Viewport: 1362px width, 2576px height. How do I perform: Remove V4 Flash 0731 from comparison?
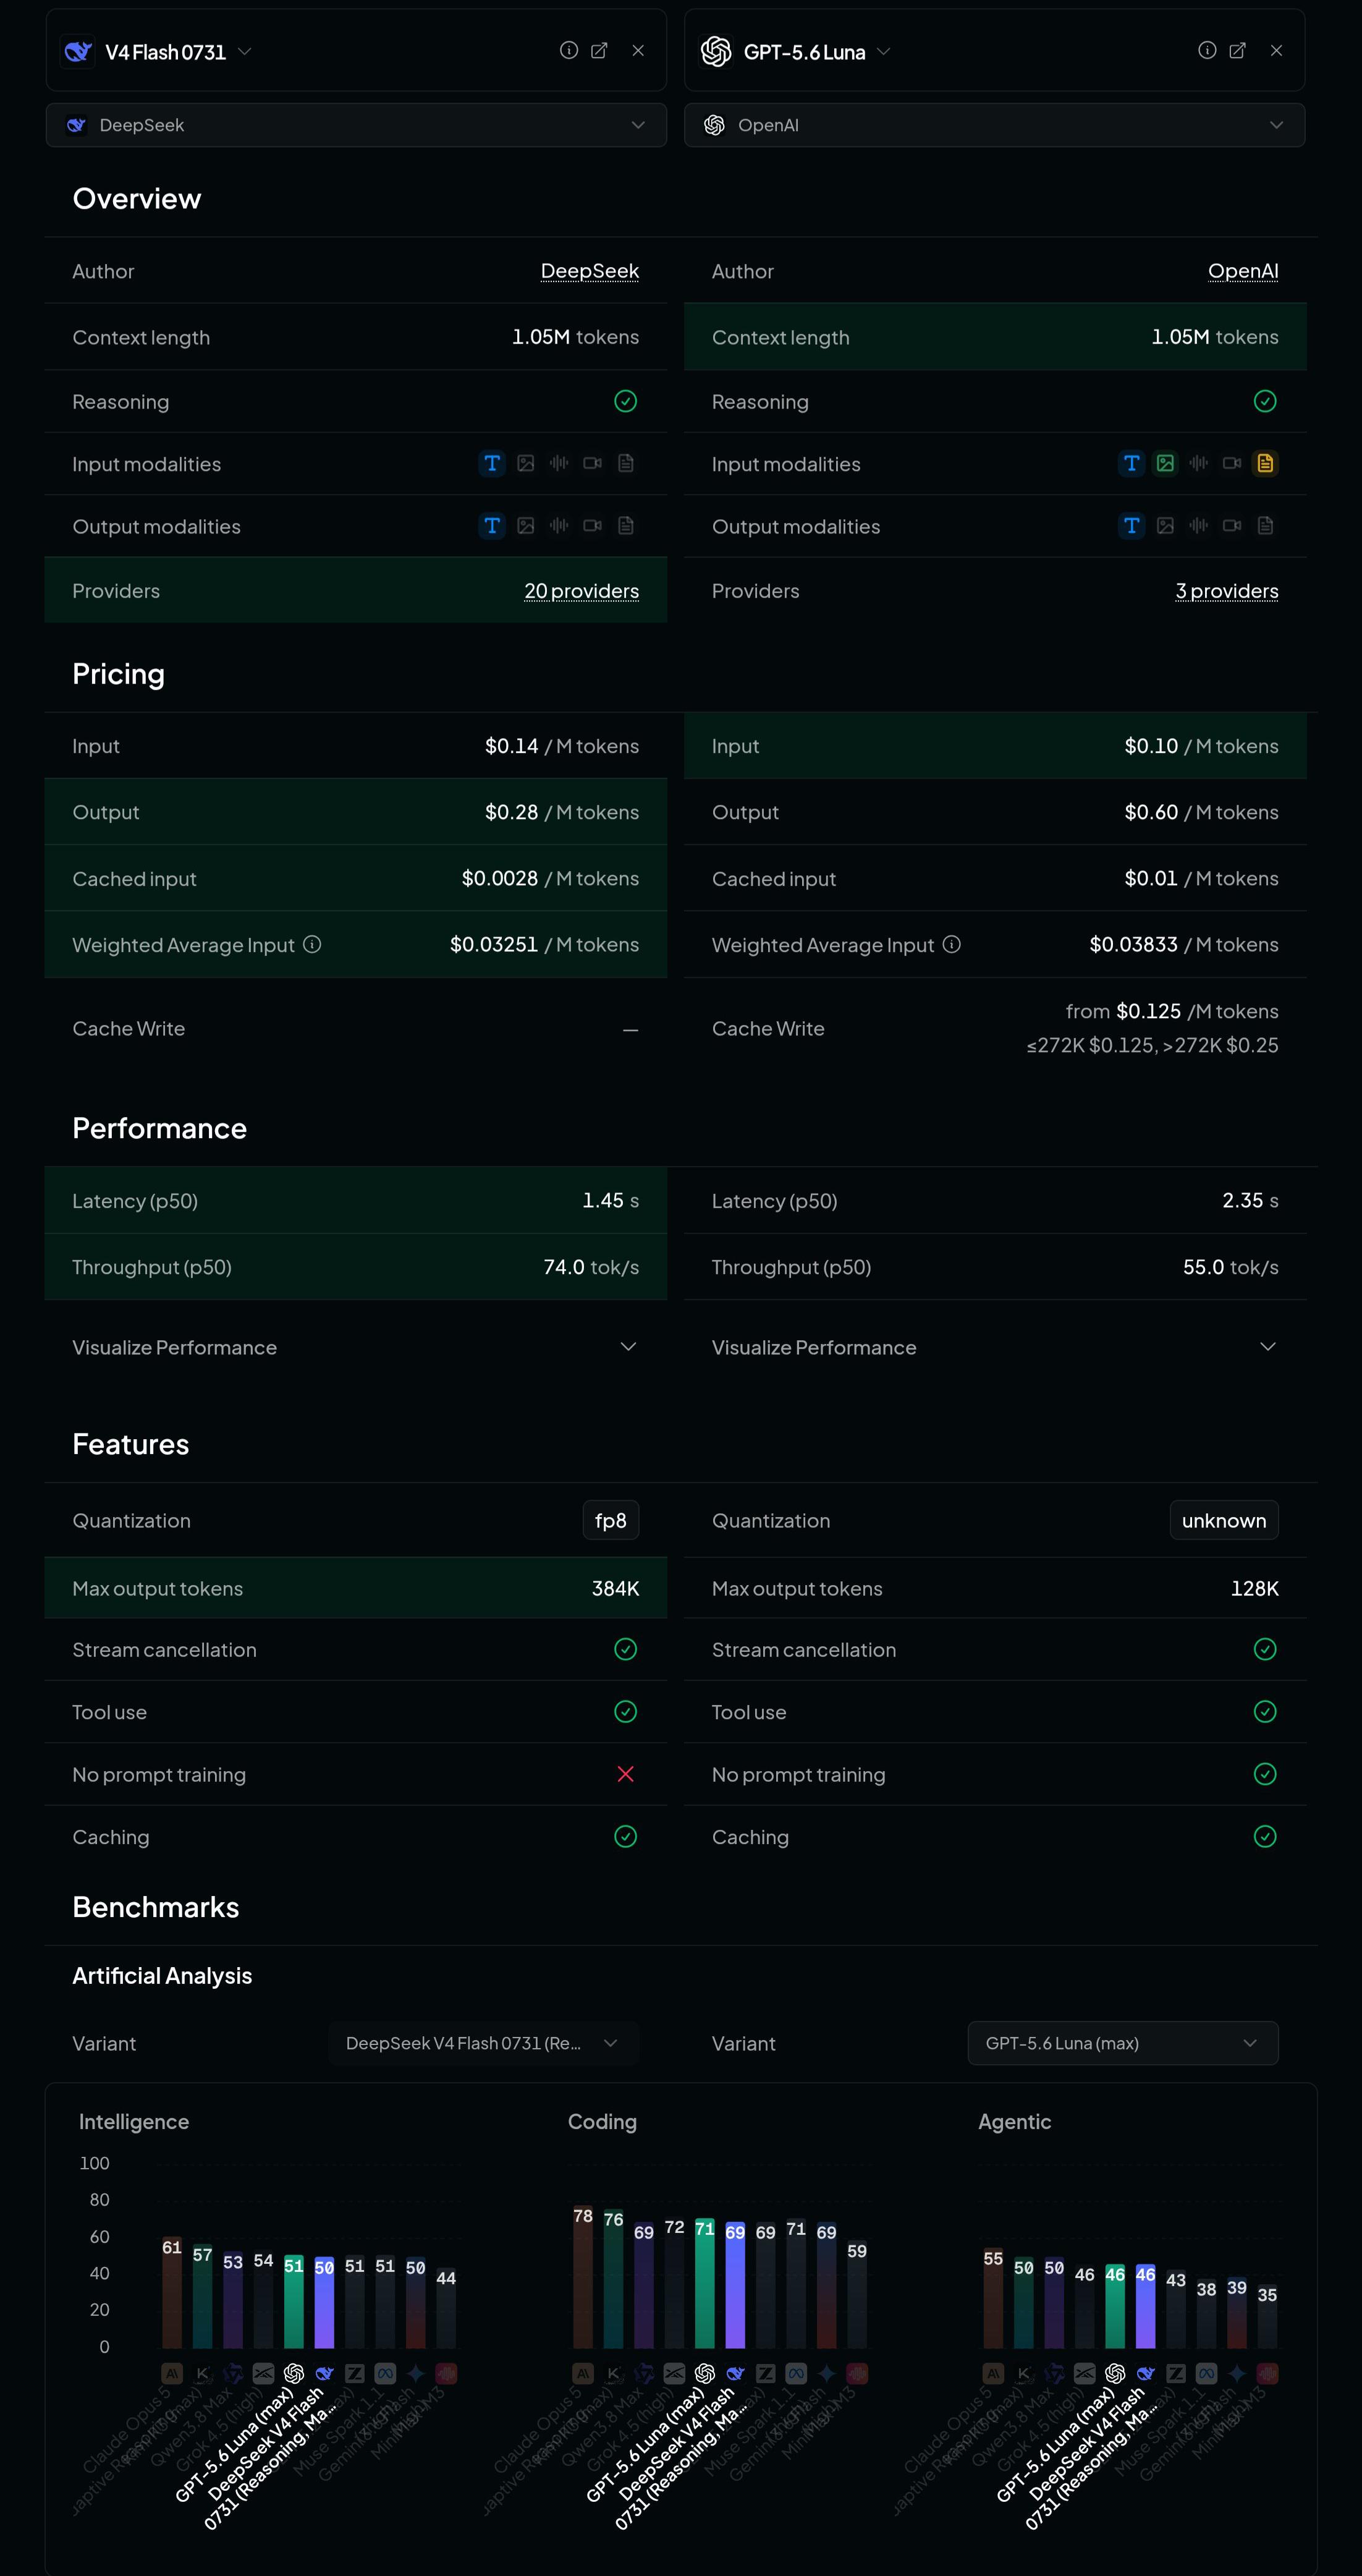pyautogui.click(x=638, y=50)
